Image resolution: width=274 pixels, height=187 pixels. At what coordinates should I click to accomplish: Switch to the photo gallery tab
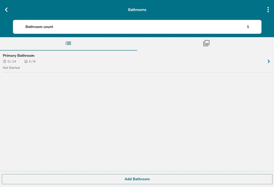pyautogui.click(x=206, y=43)
